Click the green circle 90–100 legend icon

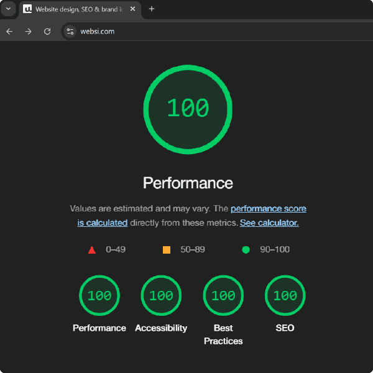[x=246, y=250]
